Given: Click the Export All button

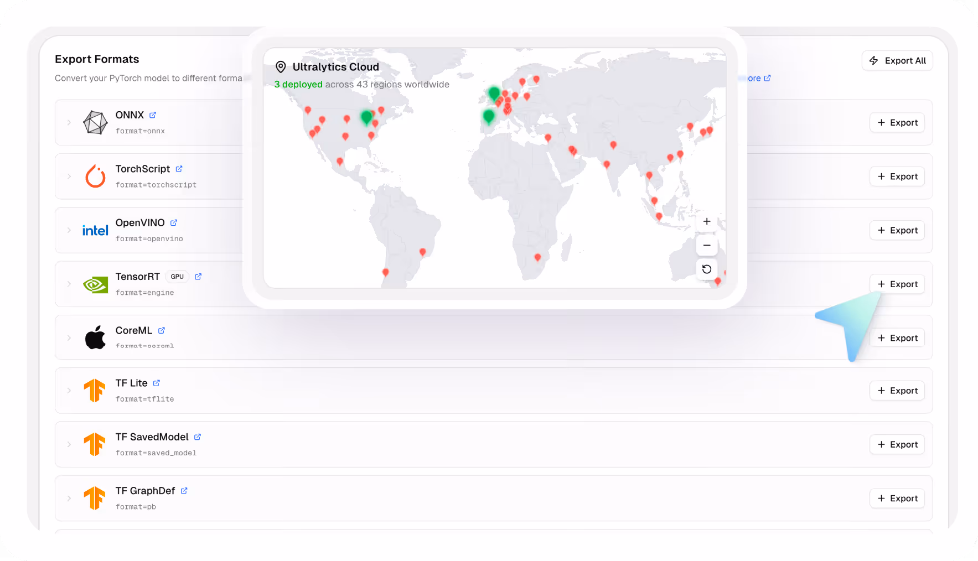Looking at the screenshot, I should pos(897,60).
